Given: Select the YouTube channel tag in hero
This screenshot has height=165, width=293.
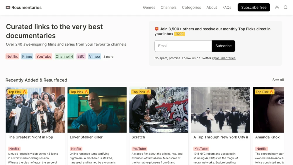Looking at the screenshot, I should click(44, 57).
